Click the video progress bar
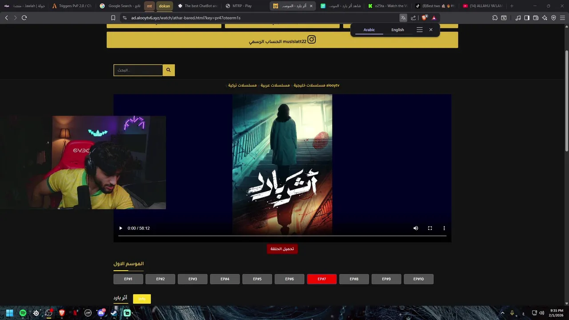 tap(282, 236)
